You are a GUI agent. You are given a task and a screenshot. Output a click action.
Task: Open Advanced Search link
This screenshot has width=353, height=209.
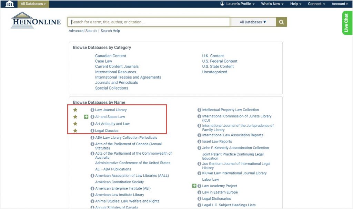83,31
